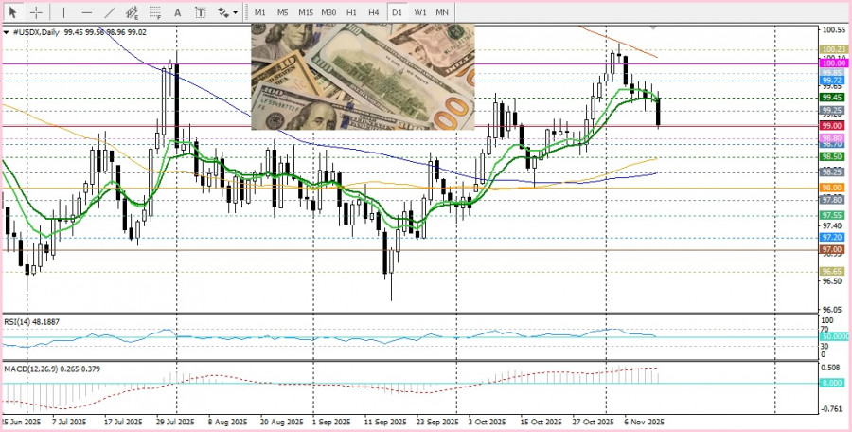
Task: Click the text 'A' tool
Action: (x=179, y=12)
